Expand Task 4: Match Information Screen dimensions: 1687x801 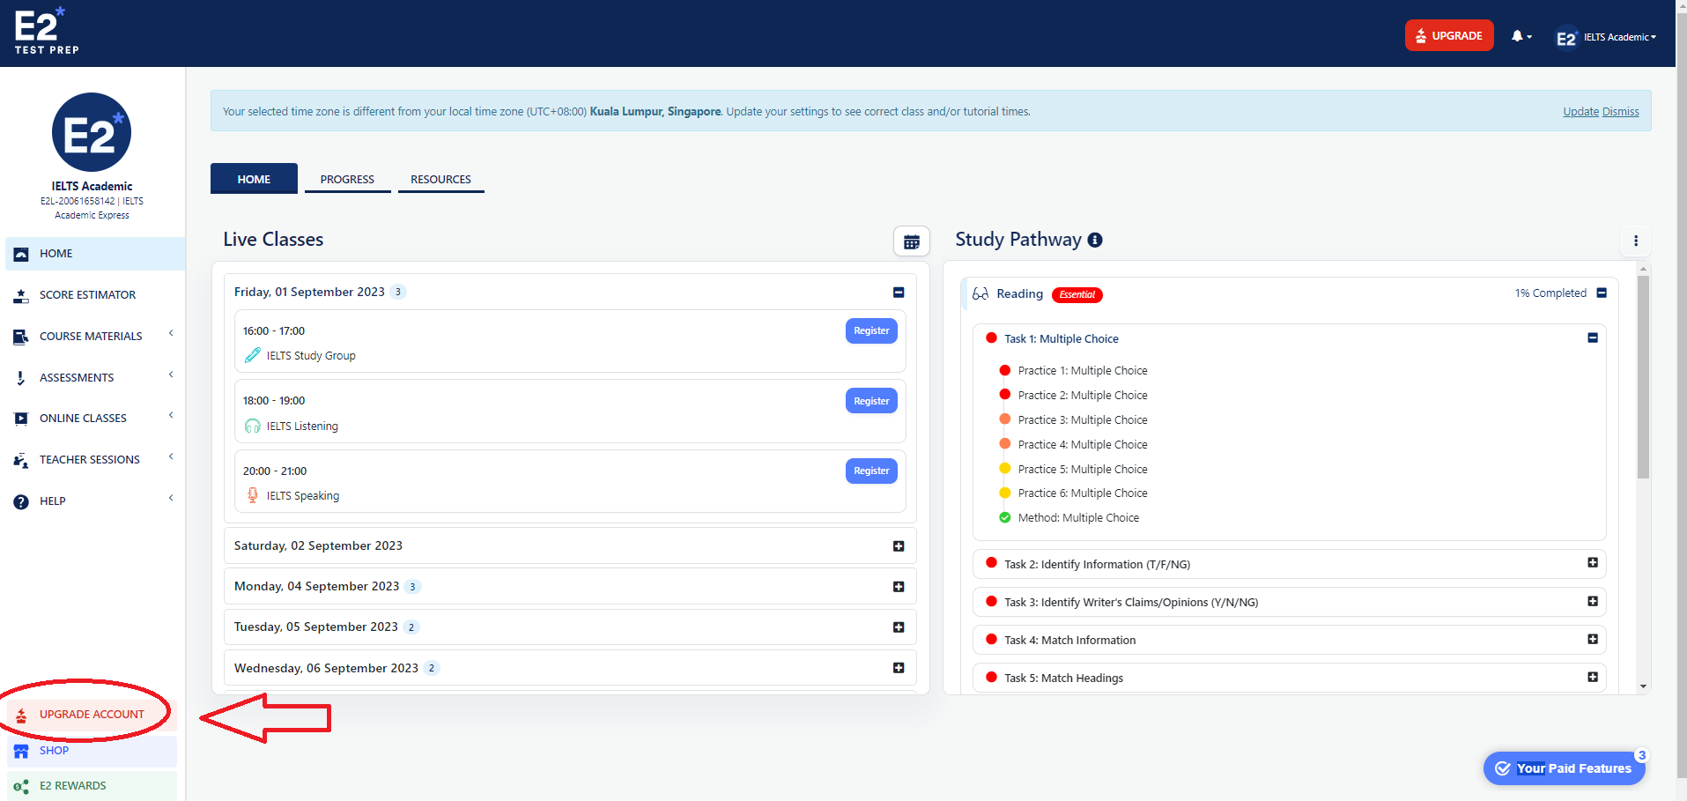(1593, 639)
